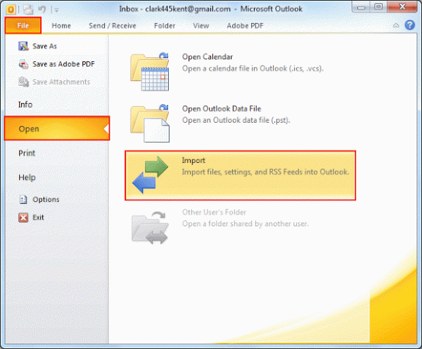422x349 pixels.
Task: Switch to the Folder tab
Action: point(165,26)
